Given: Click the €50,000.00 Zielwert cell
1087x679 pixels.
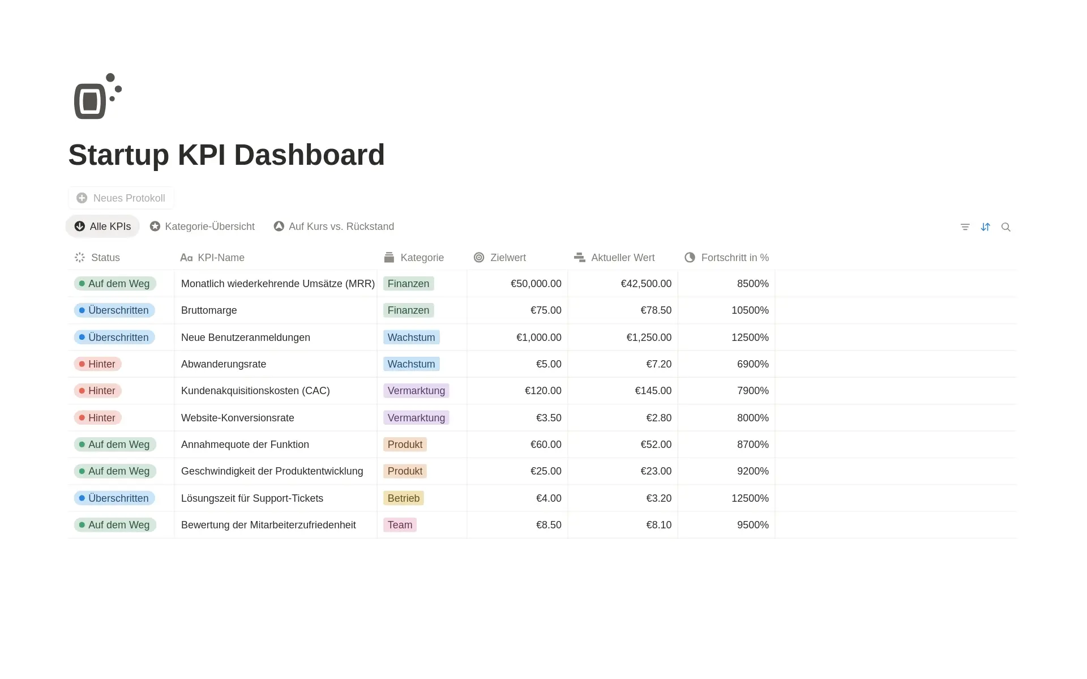Looking at the screenshot, I should [x=536, y=284].
